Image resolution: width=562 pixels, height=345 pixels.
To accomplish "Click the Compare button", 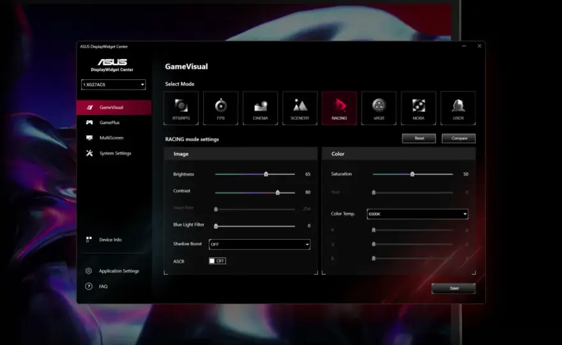I will click(x=459, y=138).
